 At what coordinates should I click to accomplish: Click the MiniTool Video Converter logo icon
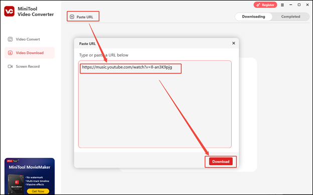tap(9, 11)
